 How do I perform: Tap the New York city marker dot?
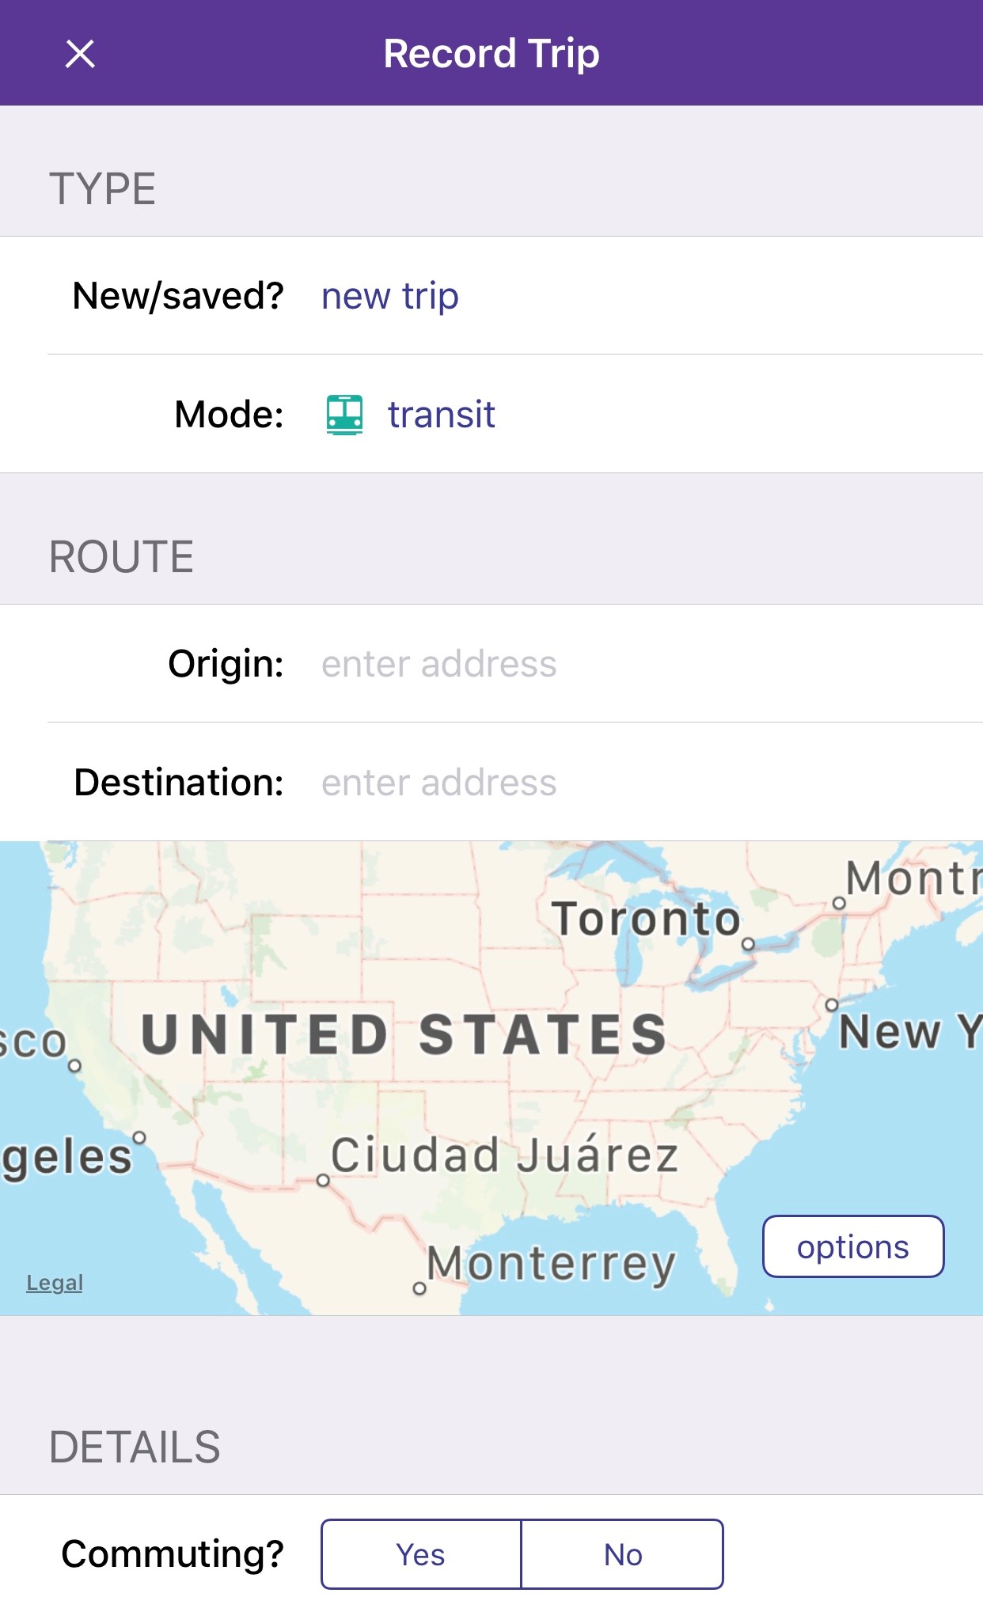click(x=832, y=1005)
